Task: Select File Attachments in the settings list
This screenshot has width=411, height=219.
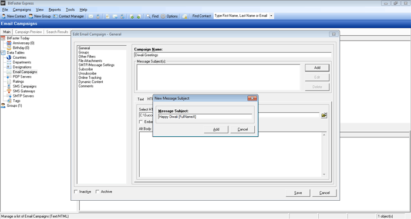Action: pyautogui.click(x=90, y=61)
